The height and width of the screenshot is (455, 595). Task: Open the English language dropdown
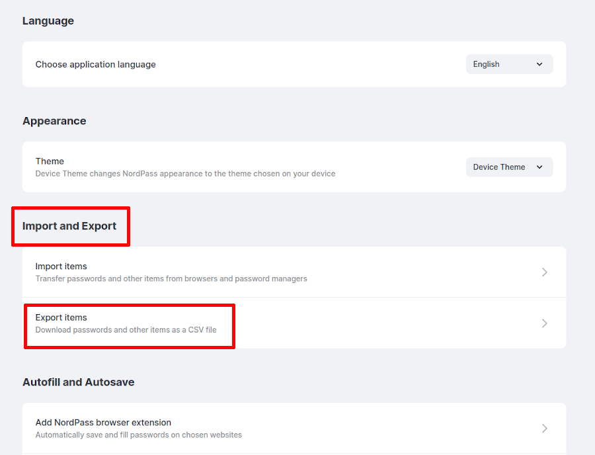pyautogui.click(x=509, y=64)
